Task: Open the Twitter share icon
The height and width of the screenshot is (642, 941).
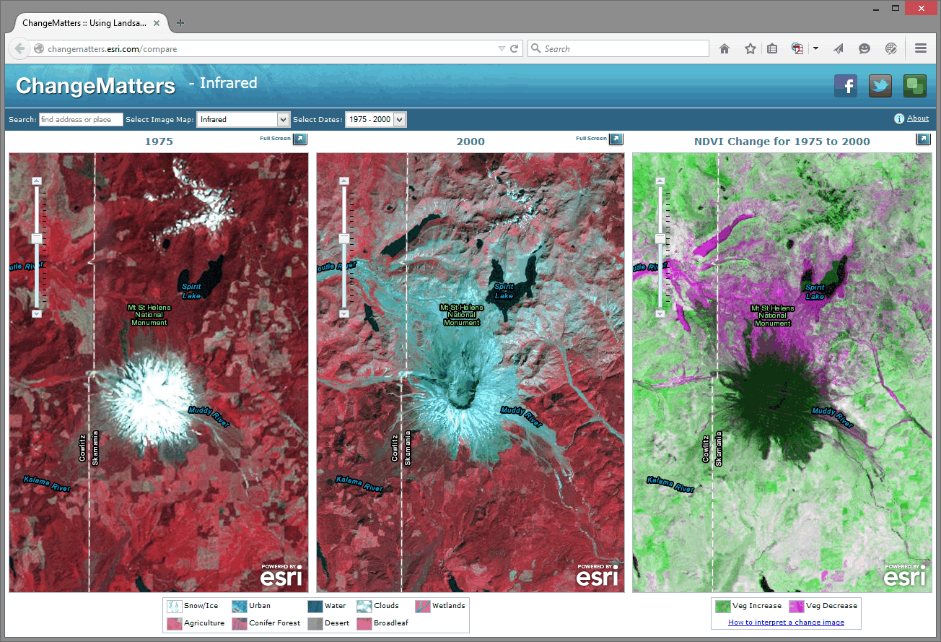Action: tap(880, 86)
